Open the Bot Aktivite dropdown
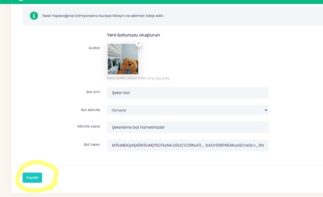323x197 pixels. [x=188, y=110]
